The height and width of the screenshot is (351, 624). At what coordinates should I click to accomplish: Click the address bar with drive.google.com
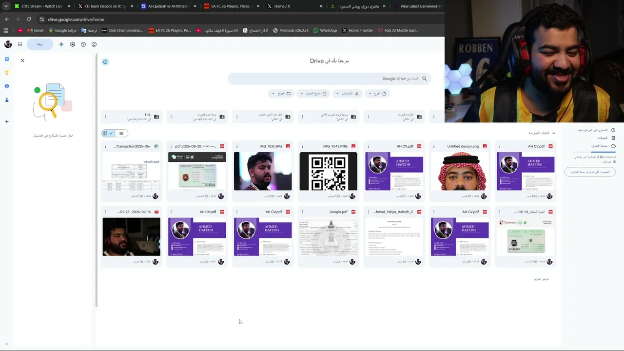[239, 19]
